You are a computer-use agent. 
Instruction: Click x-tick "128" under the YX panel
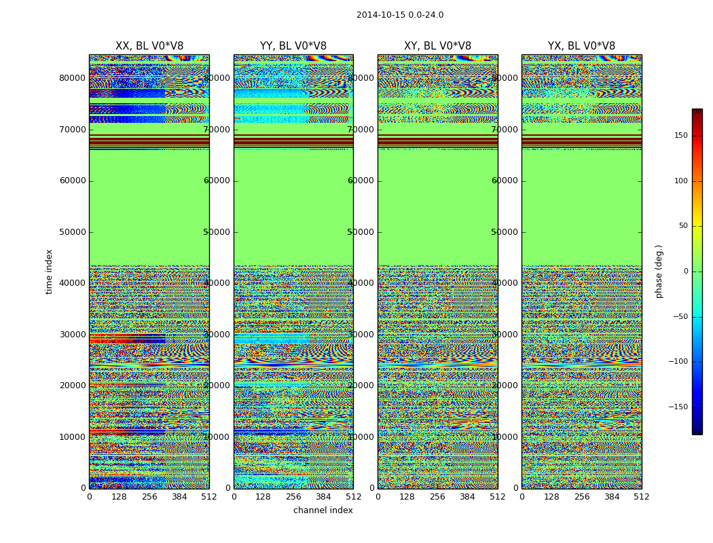coord(551,497)
